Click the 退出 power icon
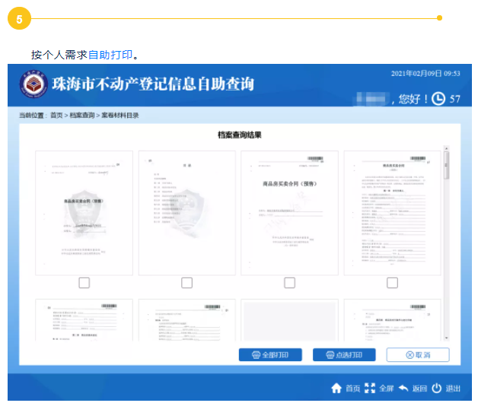478x403 pixels. click(437, 388)
